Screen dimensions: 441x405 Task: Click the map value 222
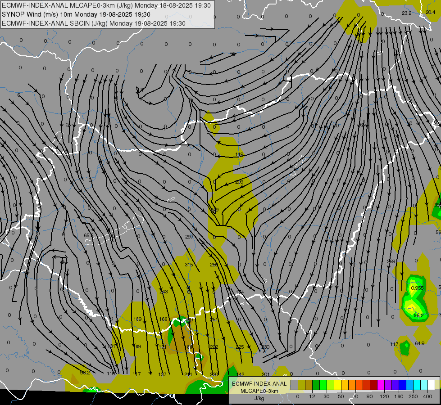tap(214, 347)
